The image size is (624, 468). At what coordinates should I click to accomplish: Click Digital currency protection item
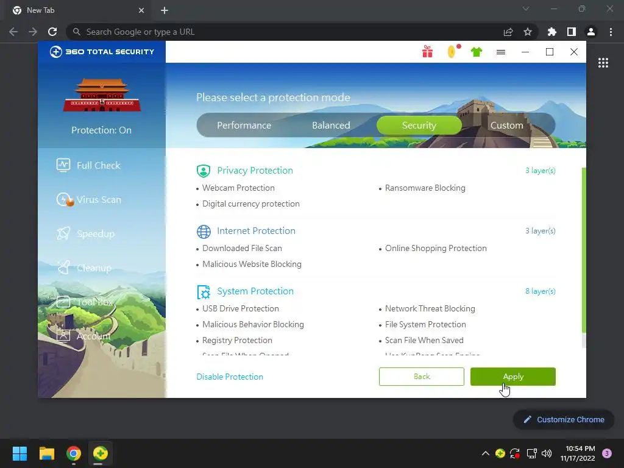coord(250,204)
